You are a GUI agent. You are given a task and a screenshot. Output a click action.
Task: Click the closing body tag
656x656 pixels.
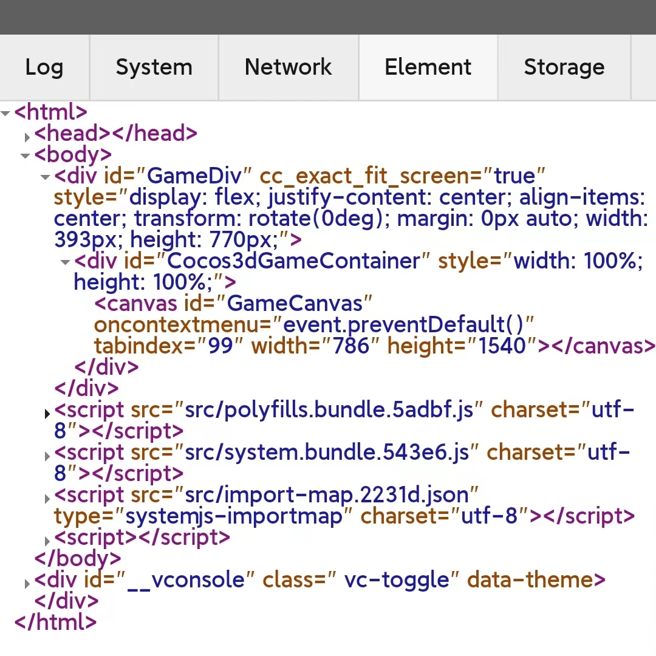point(78,559)
